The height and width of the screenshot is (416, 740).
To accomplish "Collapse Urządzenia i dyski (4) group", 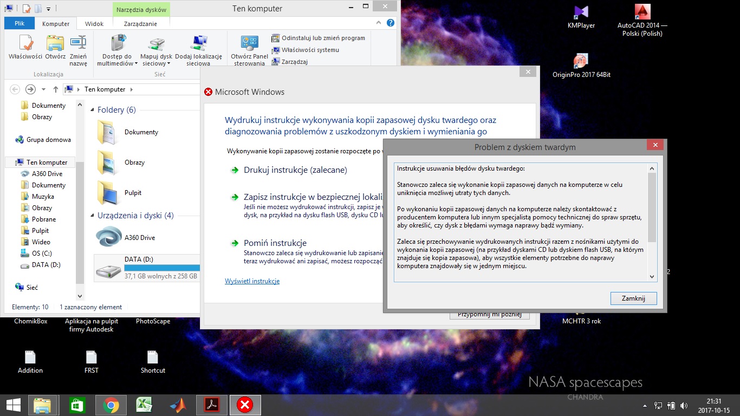I will click(x=93, y=216).
